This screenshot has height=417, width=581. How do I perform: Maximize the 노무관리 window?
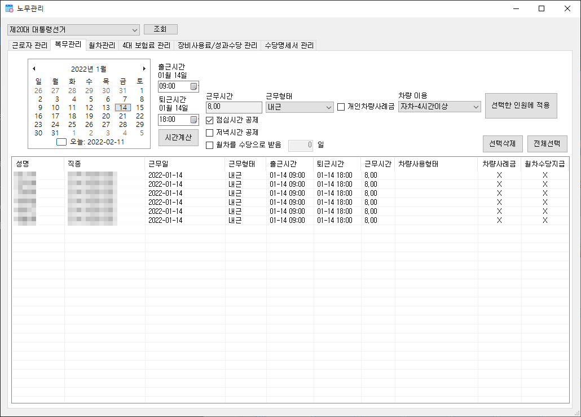pyautogui.click(x=542, y=8)
